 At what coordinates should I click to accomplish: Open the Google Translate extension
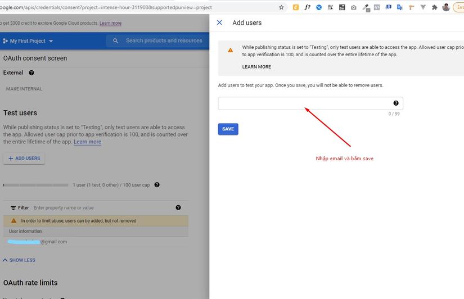pyautogui.click(x=400, y=7)
